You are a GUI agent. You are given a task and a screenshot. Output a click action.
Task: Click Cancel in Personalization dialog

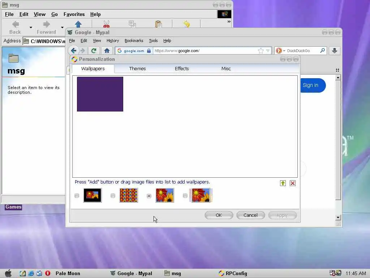[250, 215]
